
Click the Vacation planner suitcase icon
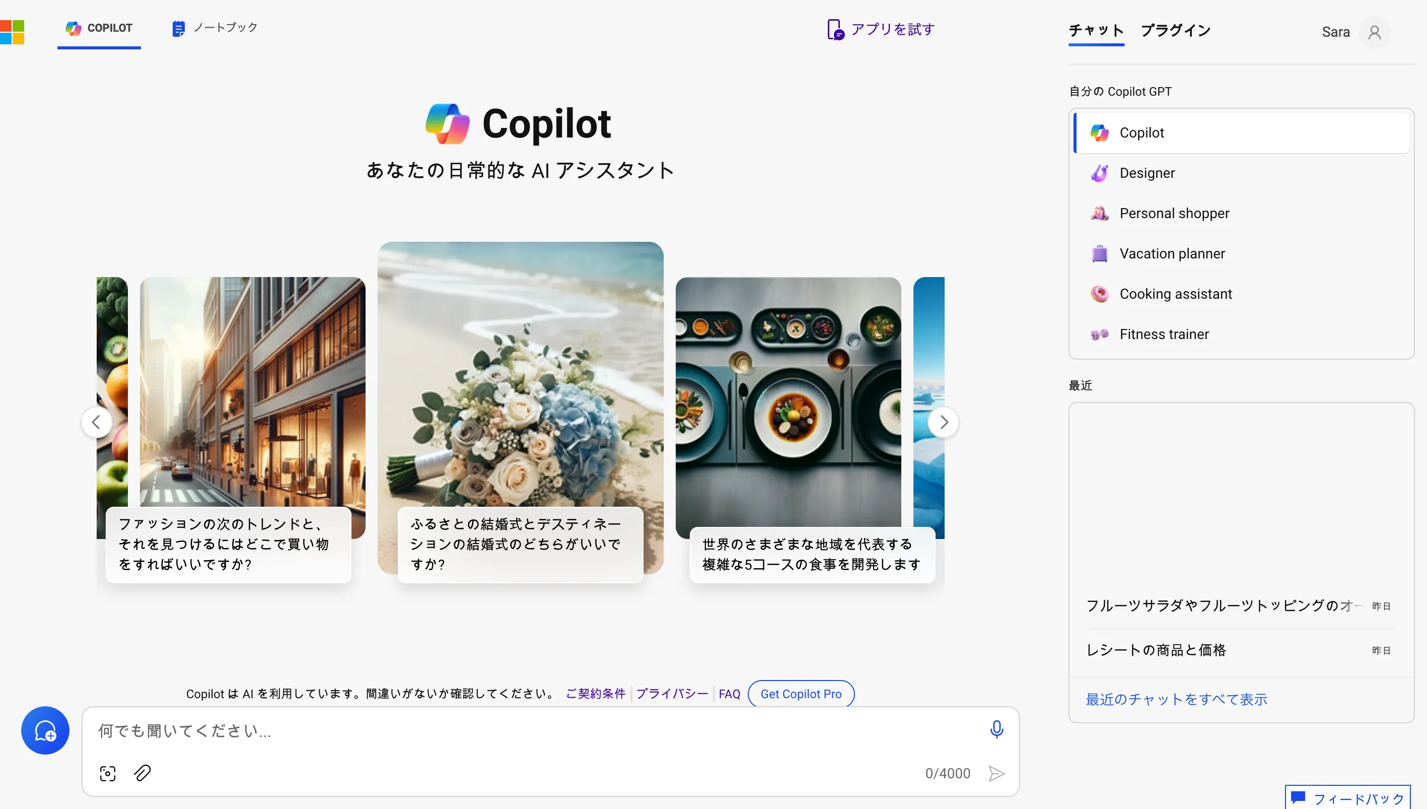(x=1099, y=253)
